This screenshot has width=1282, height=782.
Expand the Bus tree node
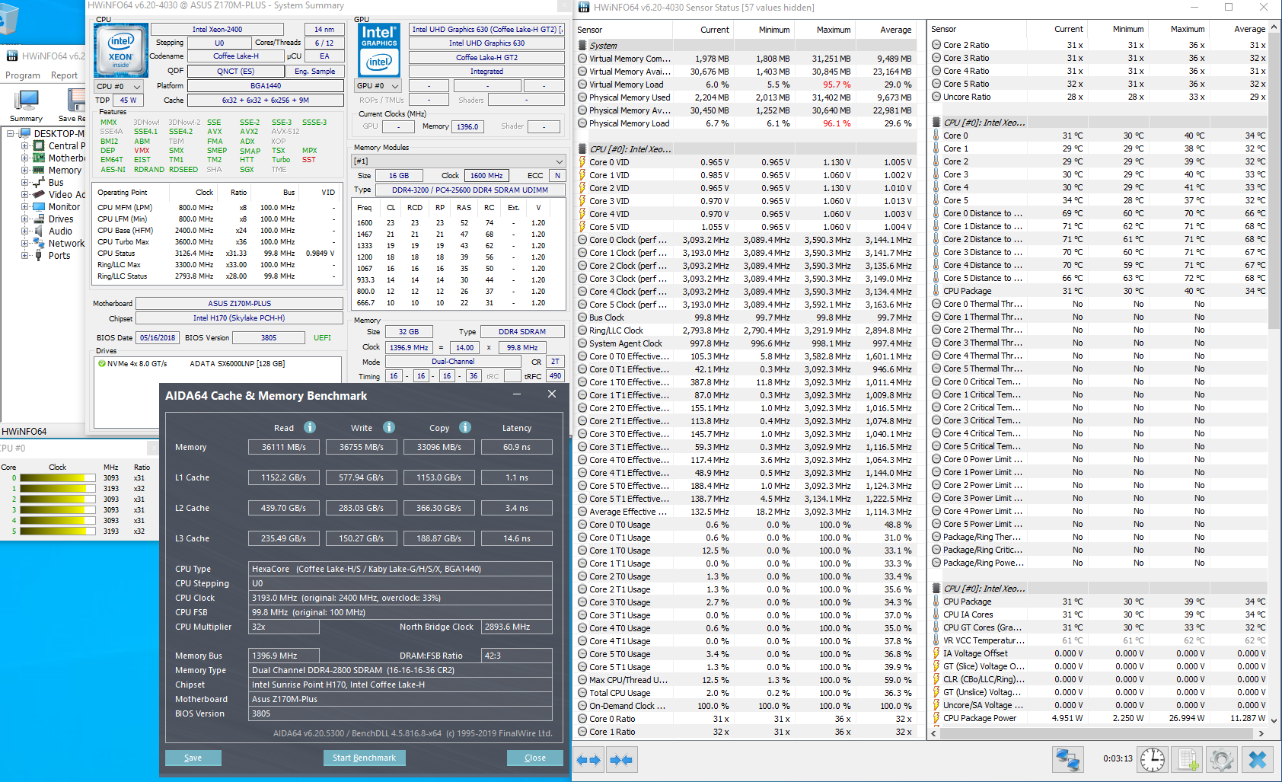pyautogui.click(x=24, y=182)
